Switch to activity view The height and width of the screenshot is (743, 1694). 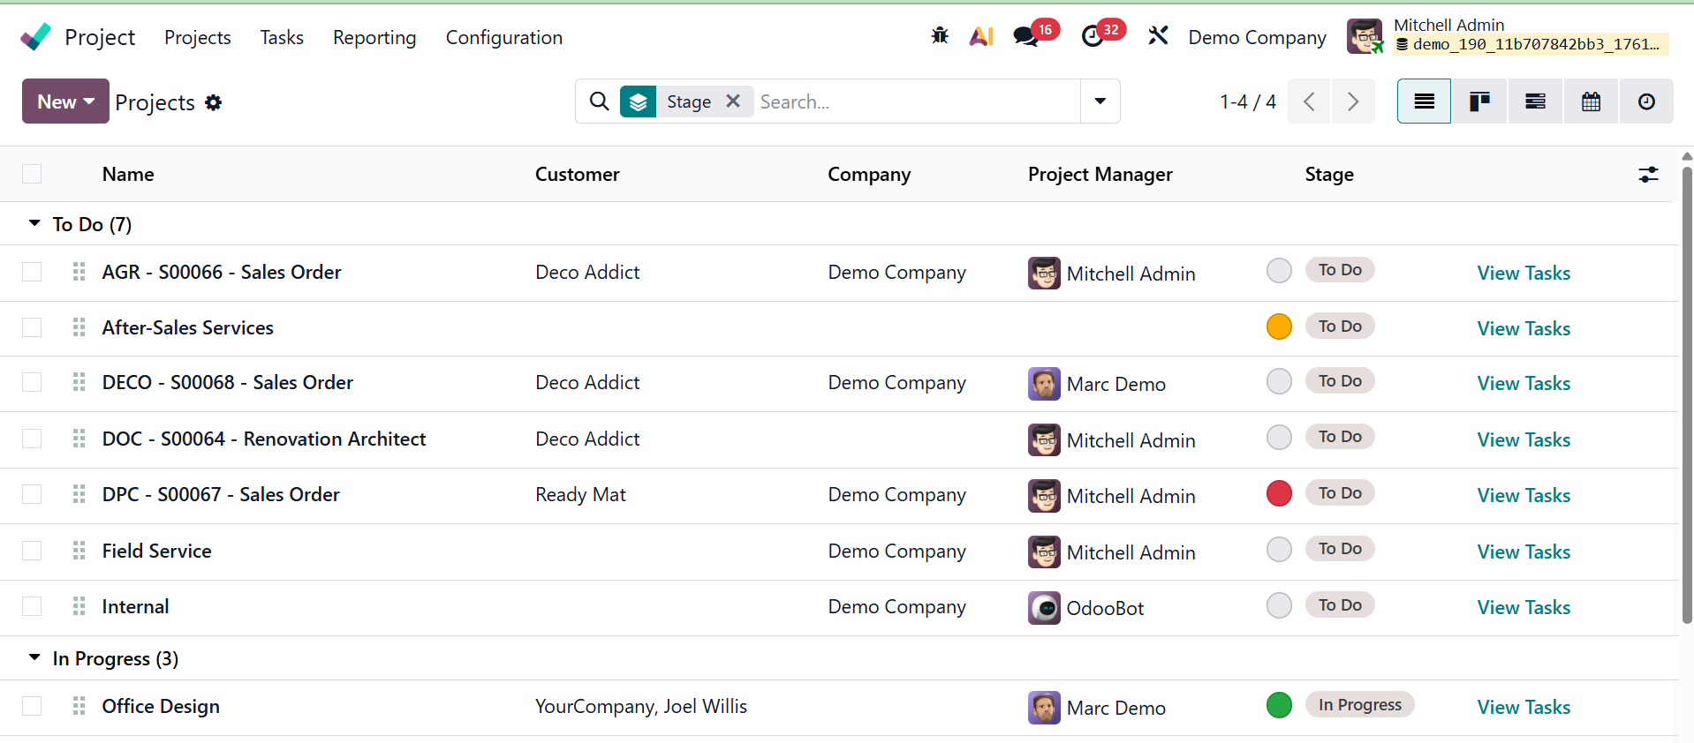(x=1646, y=101)
